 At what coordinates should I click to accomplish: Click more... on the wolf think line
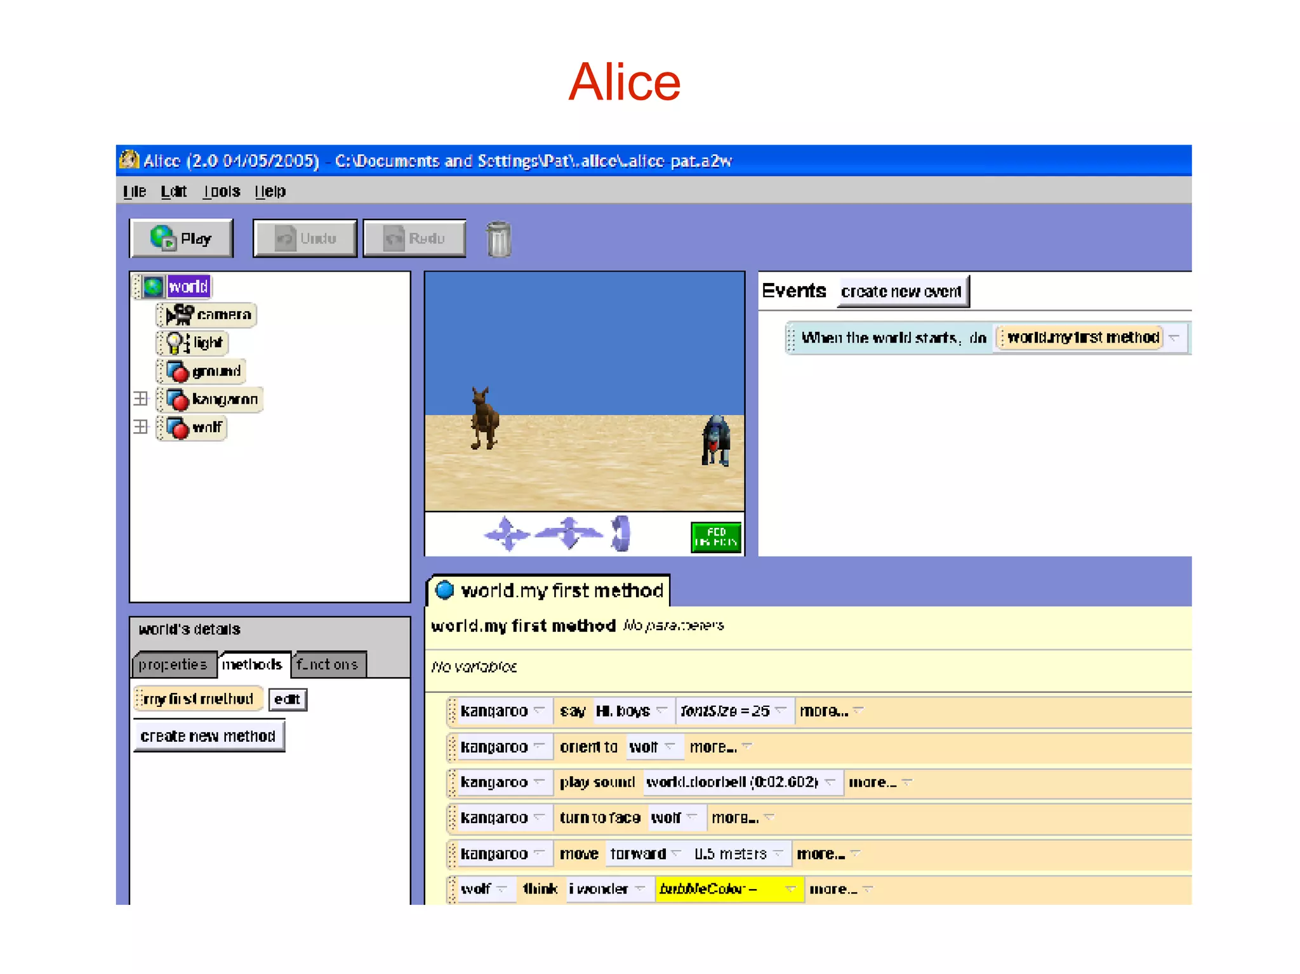tap(840, 890)
